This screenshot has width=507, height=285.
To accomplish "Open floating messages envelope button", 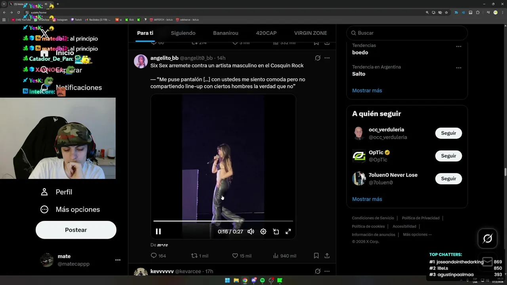I will click(488, 262).
